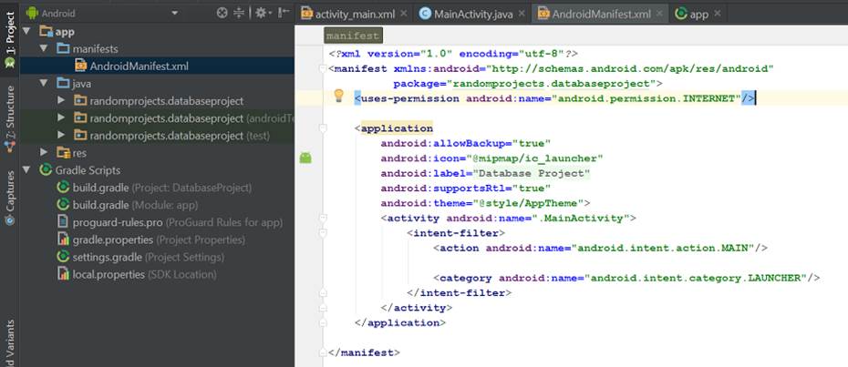The width and height of the screenshot is (848, 367).
Task: Expand the res folder
Action: click(45, 153)
